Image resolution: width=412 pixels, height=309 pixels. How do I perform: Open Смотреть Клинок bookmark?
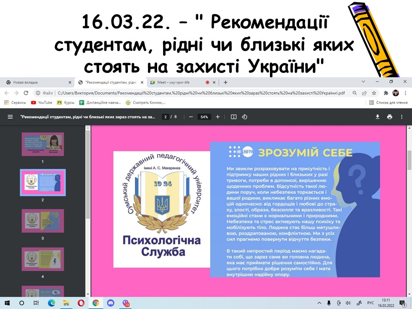[x=145, y=103]
